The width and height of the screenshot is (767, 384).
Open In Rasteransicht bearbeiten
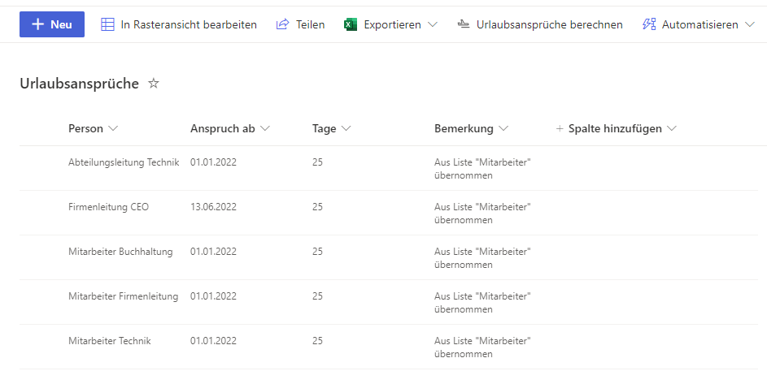188,24
